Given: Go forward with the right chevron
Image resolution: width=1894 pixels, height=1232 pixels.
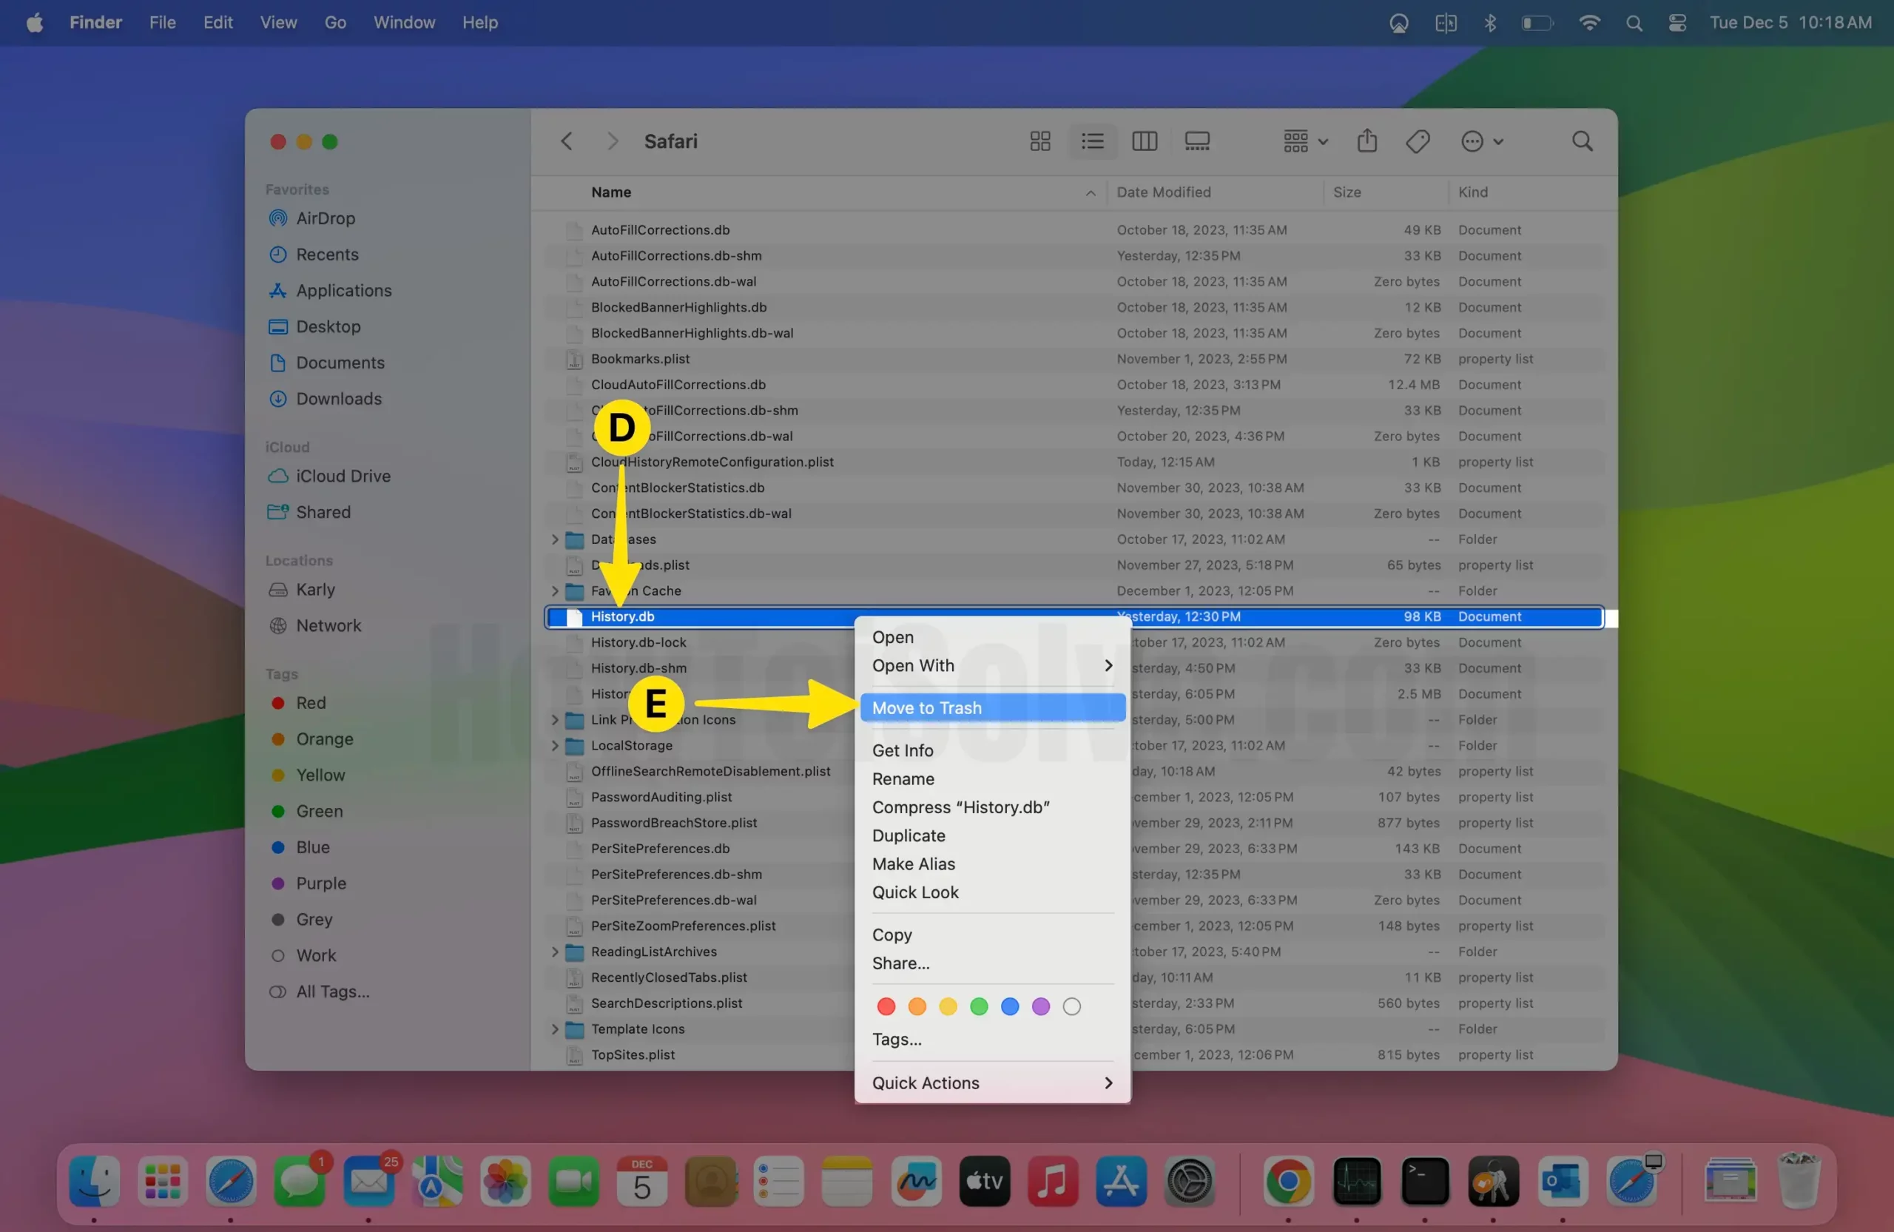Looking at the screenshot, I should 612,141.
